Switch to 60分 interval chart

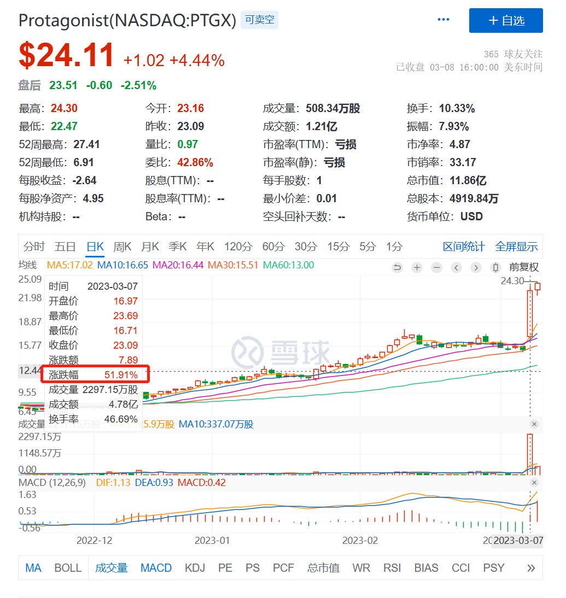273,247
